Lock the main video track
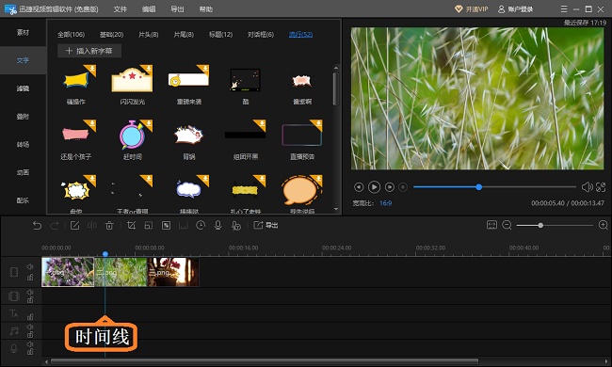This screenshot has height=367, width=612. [x=30, y=278]
